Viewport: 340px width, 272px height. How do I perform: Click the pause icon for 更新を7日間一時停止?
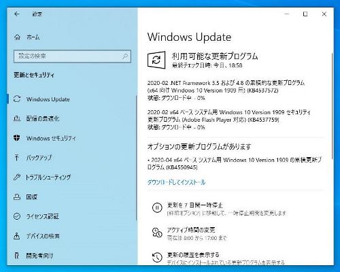157,207
